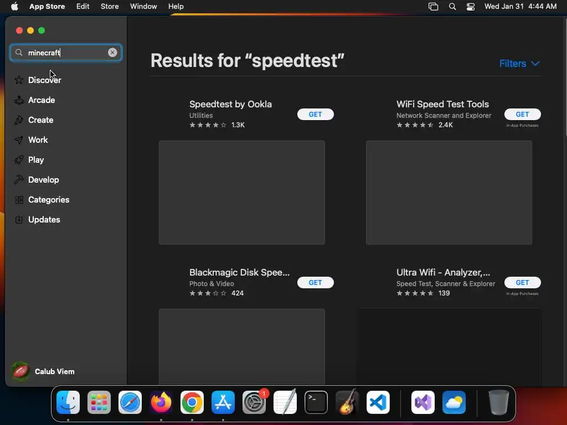Click the 2.4K star rating
Viewport: 567px width, 425px height.
[425, 125]
